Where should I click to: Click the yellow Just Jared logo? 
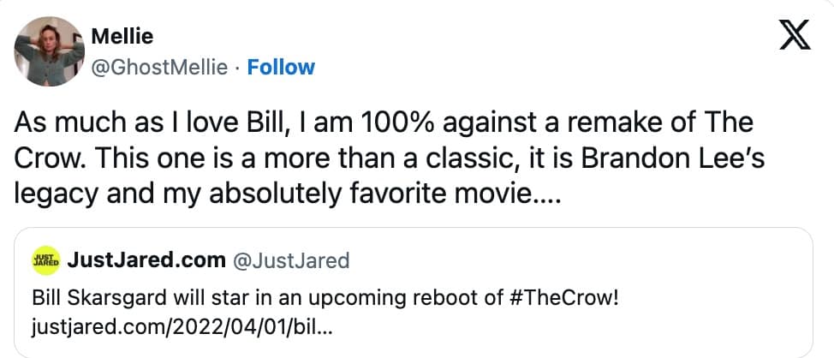point(45,260)
